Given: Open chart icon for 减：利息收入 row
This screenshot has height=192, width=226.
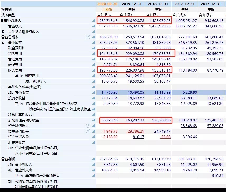Looking at the screenshot, I should coord(93,81).
